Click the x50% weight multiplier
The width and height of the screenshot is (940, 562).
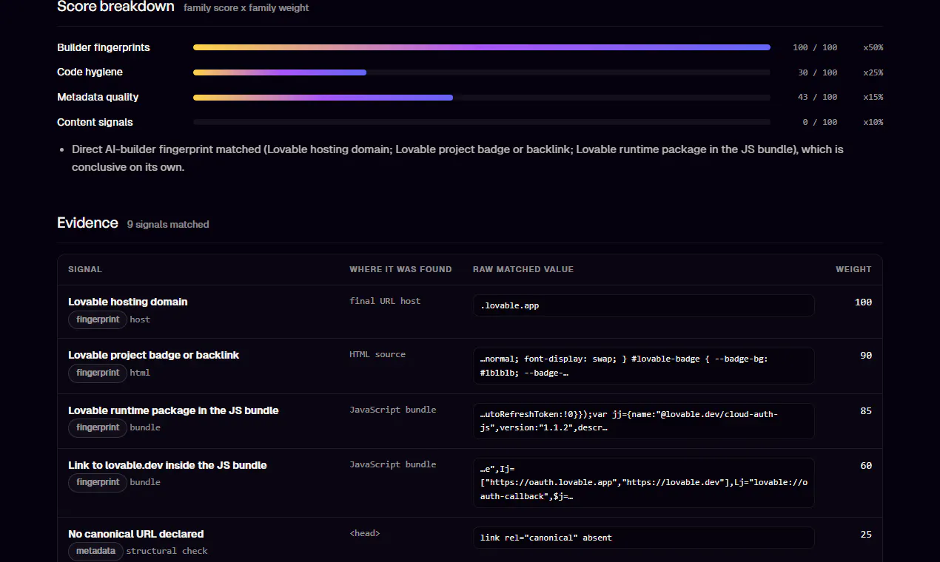click(873, 47)
